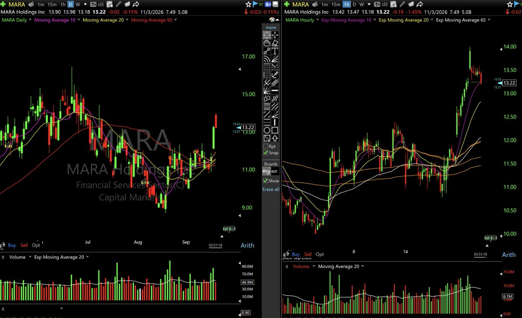Viewport: 522px width, 318px height.
Task: Select the eraser drawing tool
Action: point(275,43)
